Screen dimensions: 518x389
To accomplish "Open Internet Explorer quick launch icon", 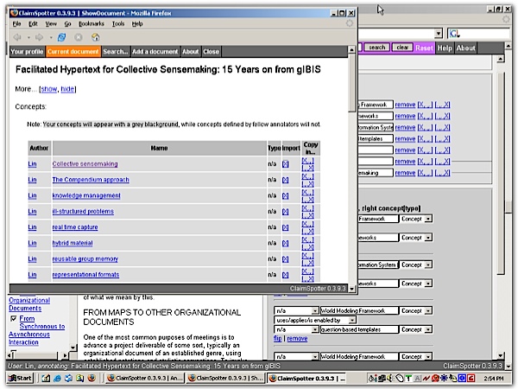I will tap(57, 378).
